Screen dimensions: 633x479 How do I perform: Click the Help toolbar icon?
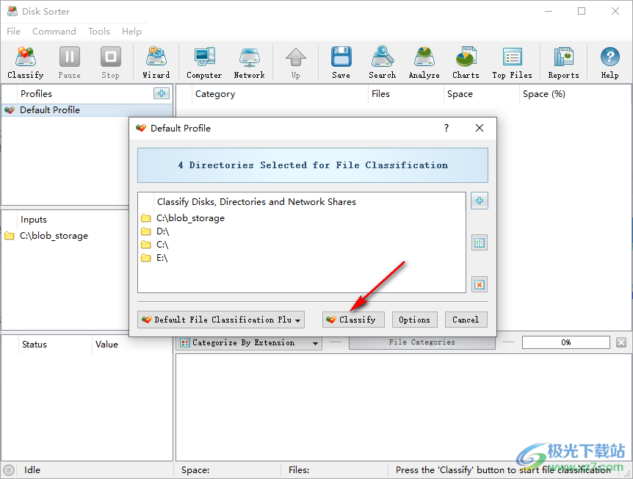point(610,62)
